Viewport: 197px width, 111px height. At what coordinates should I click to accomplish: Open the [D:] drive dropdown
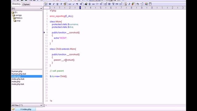coord(41,9)
